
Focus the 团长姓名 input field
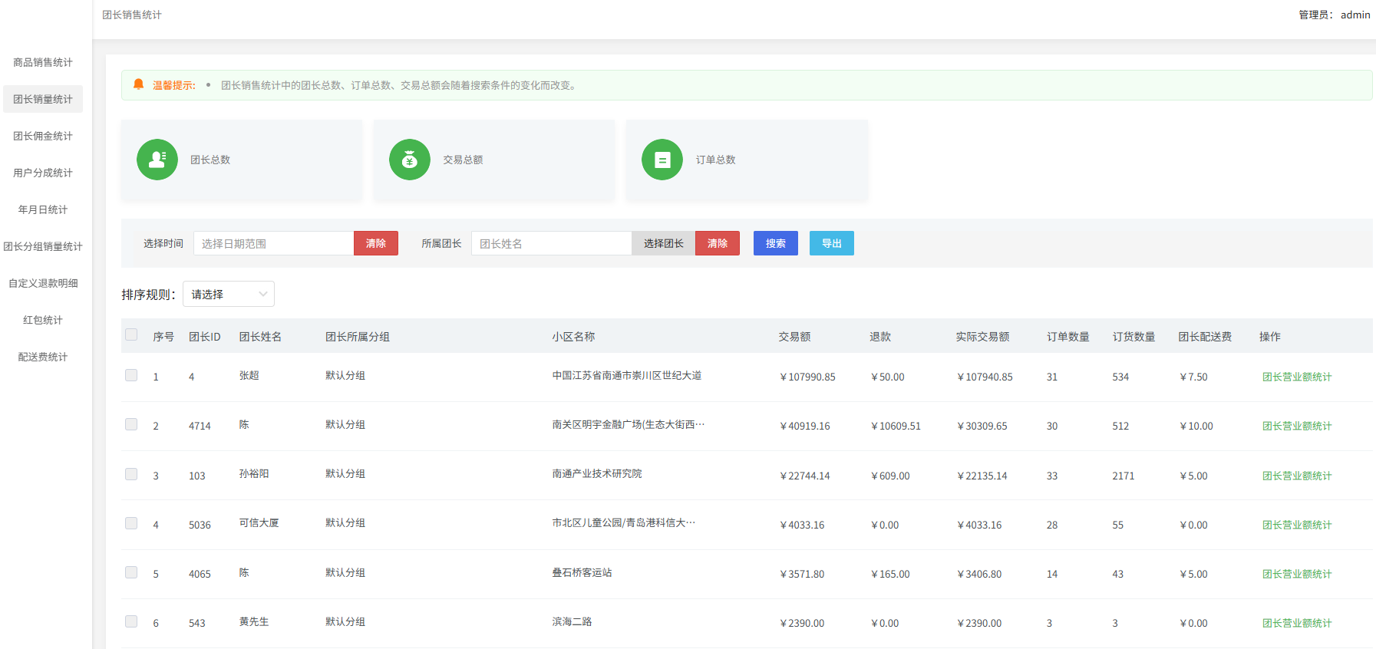(x=551, y=243)
